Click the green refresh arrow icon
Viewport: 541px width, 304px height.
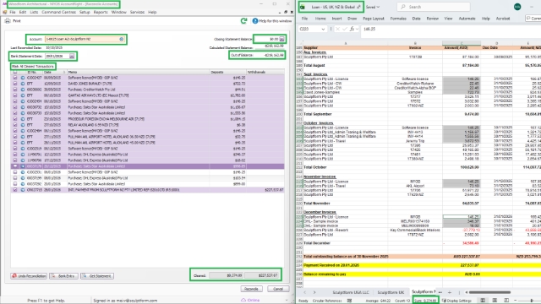[x=243, y=21]
